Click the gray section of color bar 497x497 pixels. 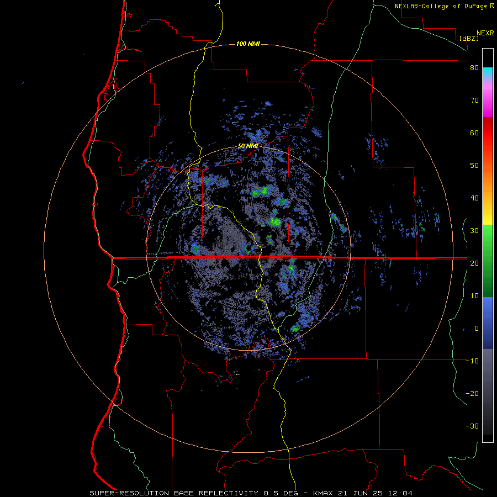(x=488, y=392)
